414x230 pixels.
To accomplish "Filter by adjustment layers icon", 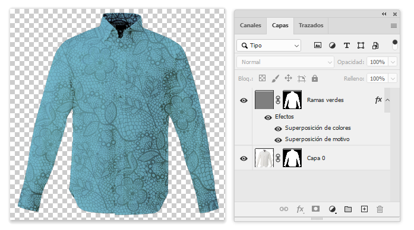I will tap(332, 46).
